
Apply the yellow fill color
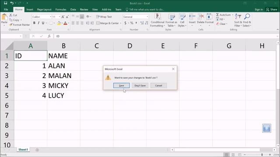tap(59, 23)
